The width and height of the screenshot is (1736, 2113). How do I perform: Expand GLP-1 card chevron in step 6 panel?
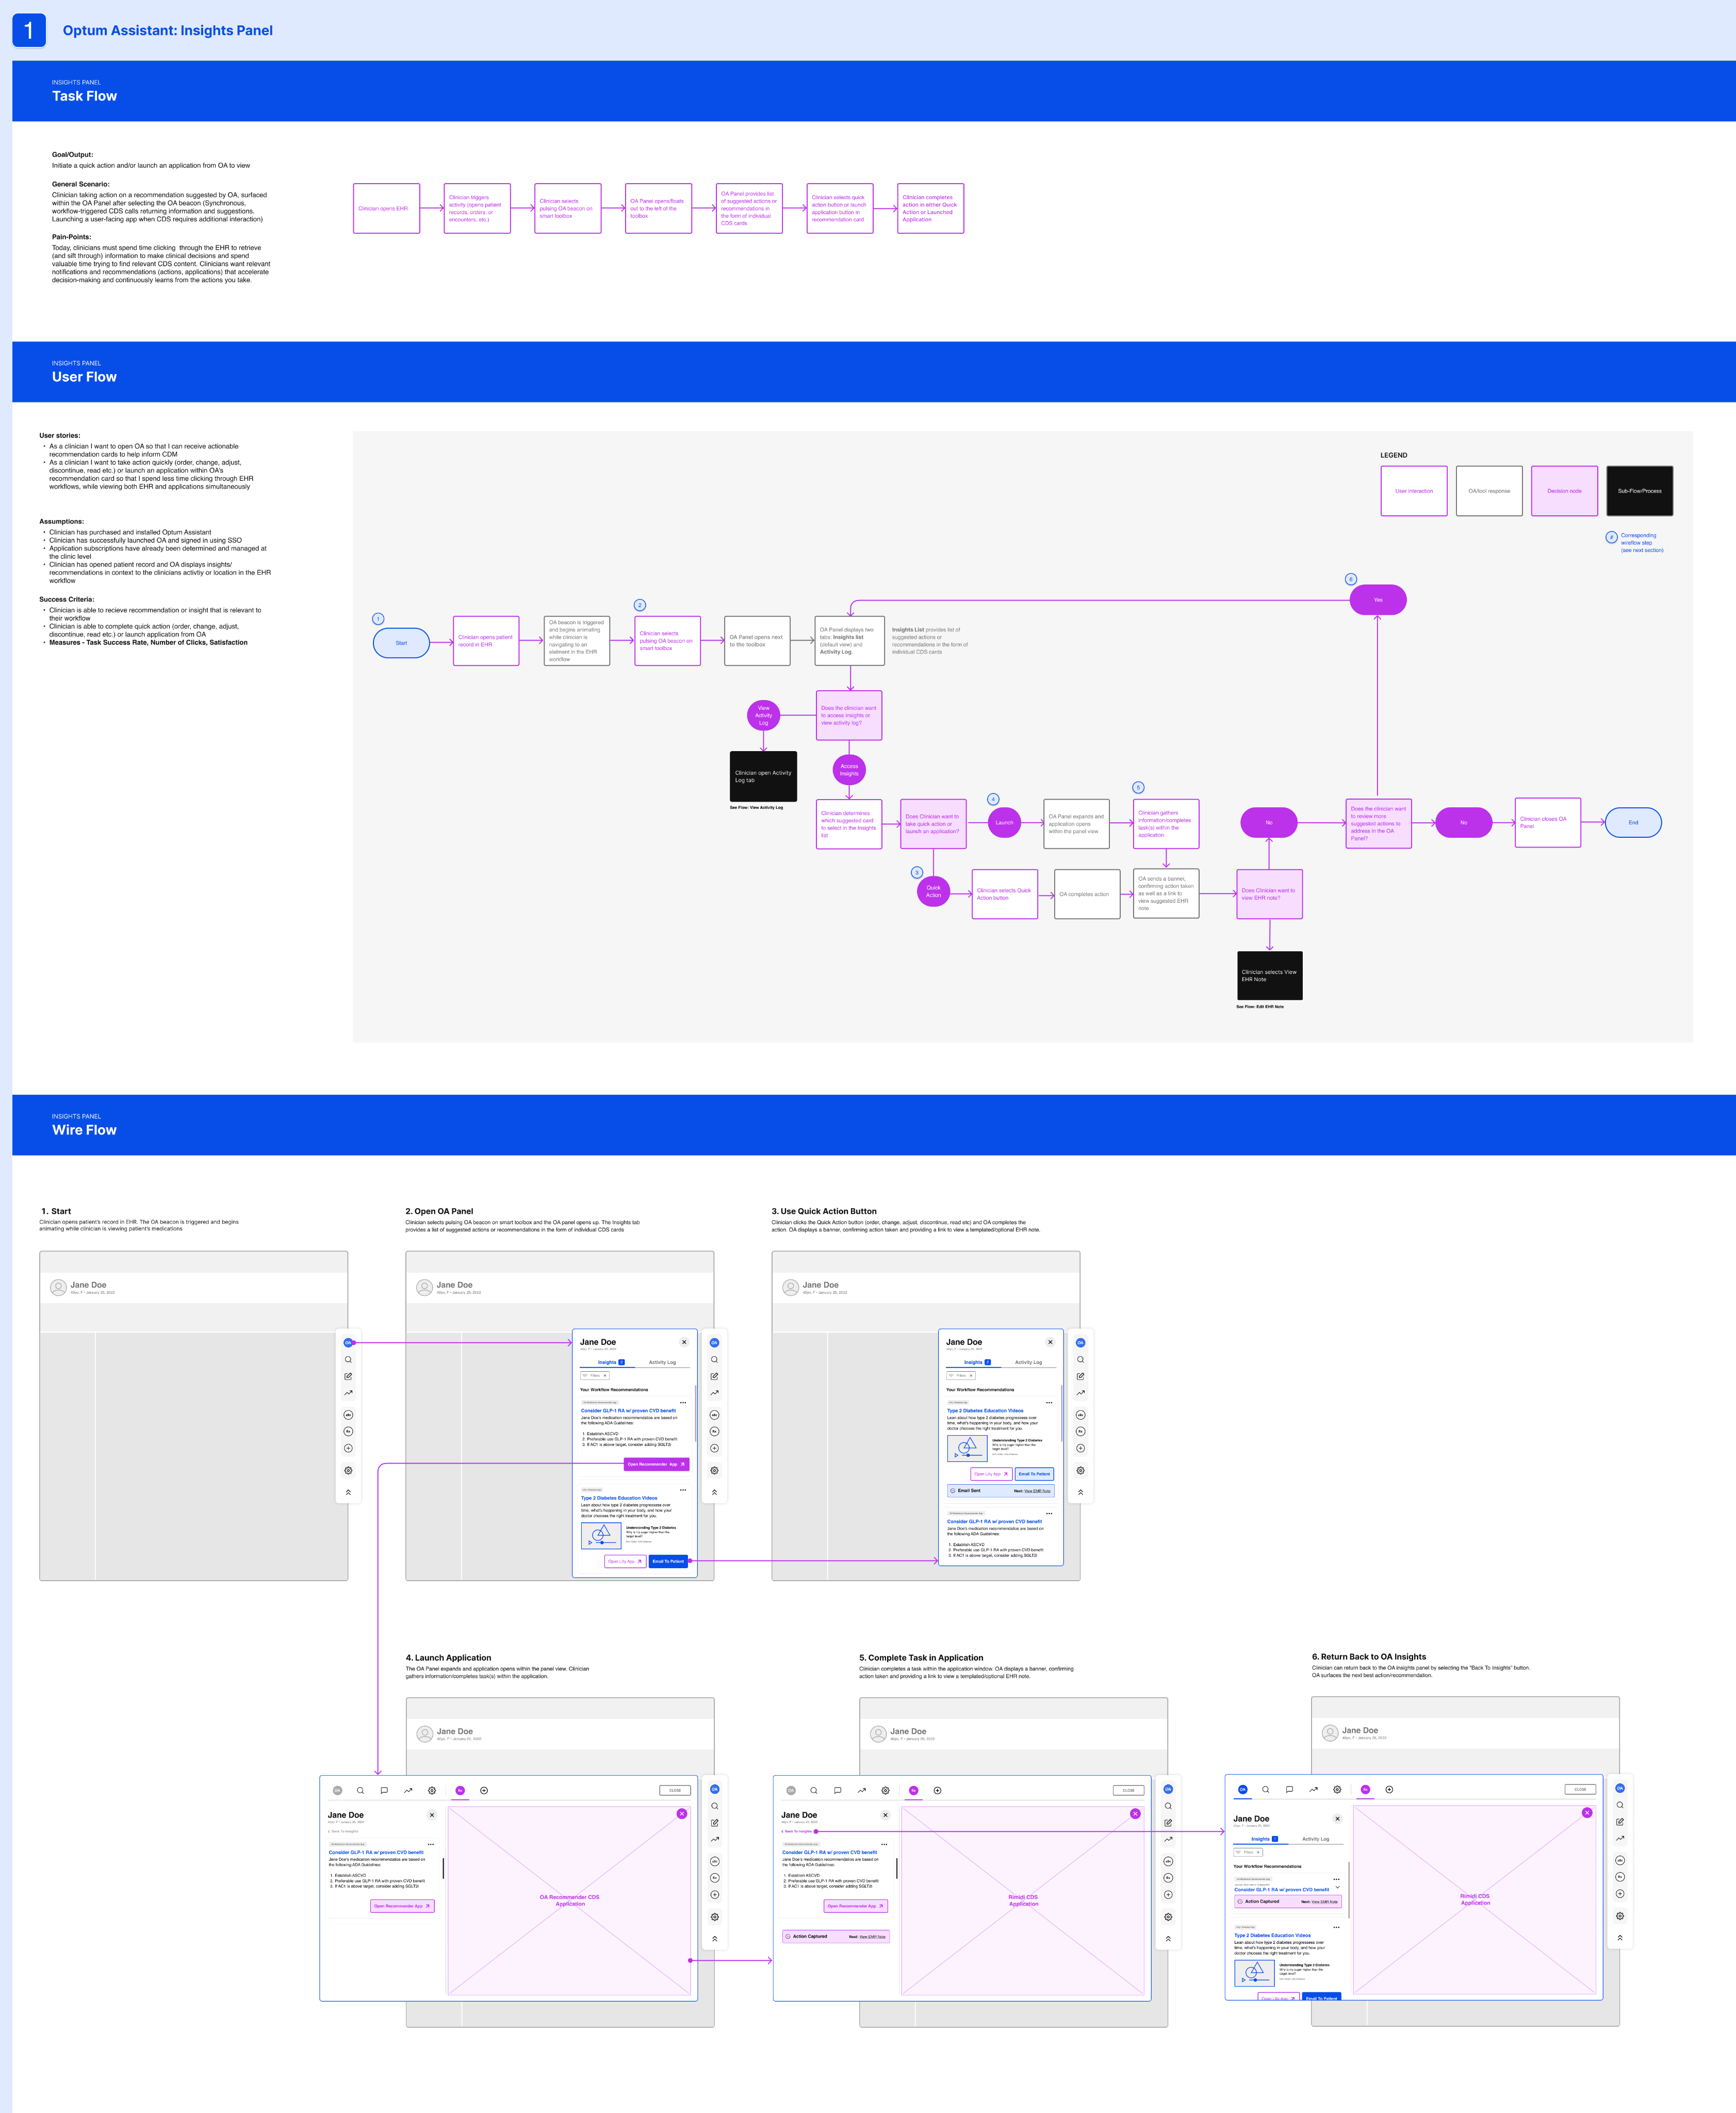tap(1337, 1888)
